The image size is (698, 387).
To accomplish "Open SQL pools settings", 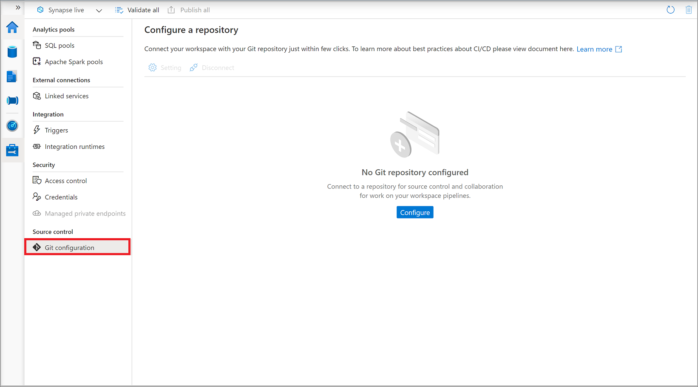I will coord(60,45).
